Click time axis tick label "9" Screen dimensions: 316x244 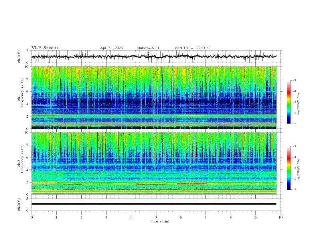click(x=255, y=217)
